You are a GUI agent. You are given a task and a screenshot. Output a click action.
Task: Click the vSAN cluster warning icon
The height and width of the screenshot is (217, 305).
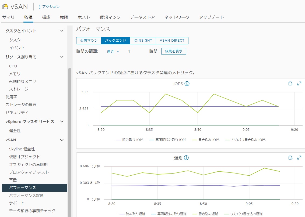[5, 6]
